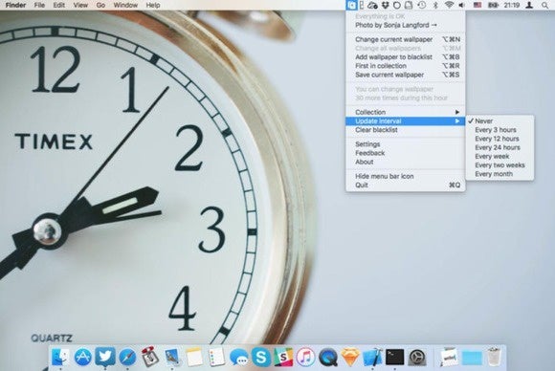Open the document stack in dock

(449, 358)
